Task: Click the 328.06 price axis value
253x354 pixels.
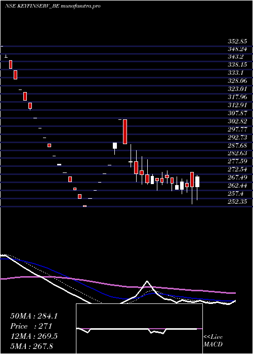Action: click(x=237, y=81)
